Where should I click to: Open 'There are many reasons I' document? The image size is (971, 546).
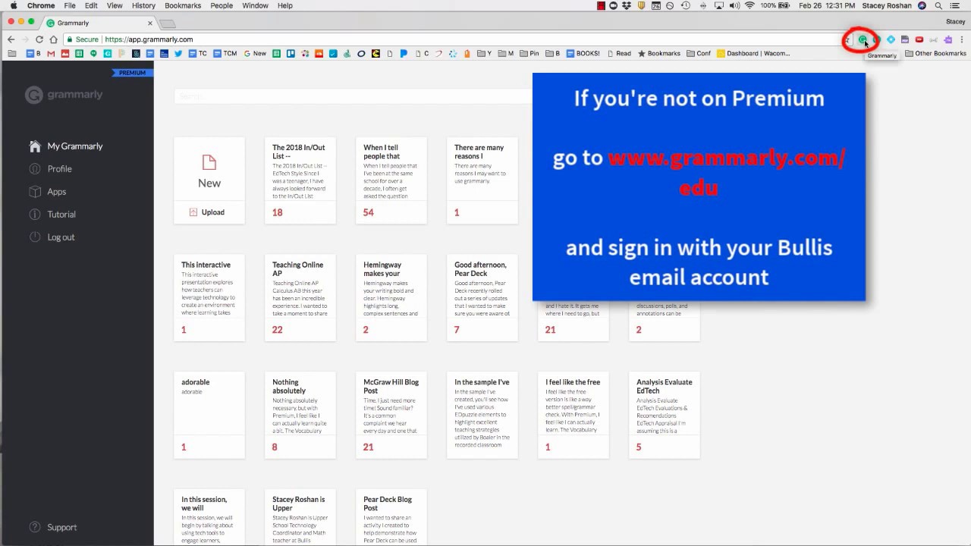[x=482, y=180]
